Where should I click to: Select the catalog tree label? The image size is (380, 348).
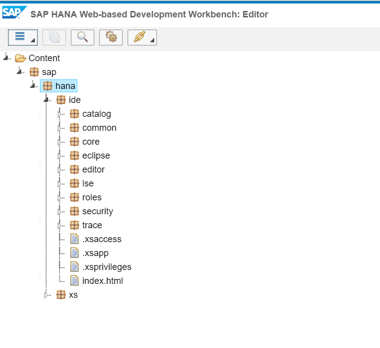[x=96, y=114]
